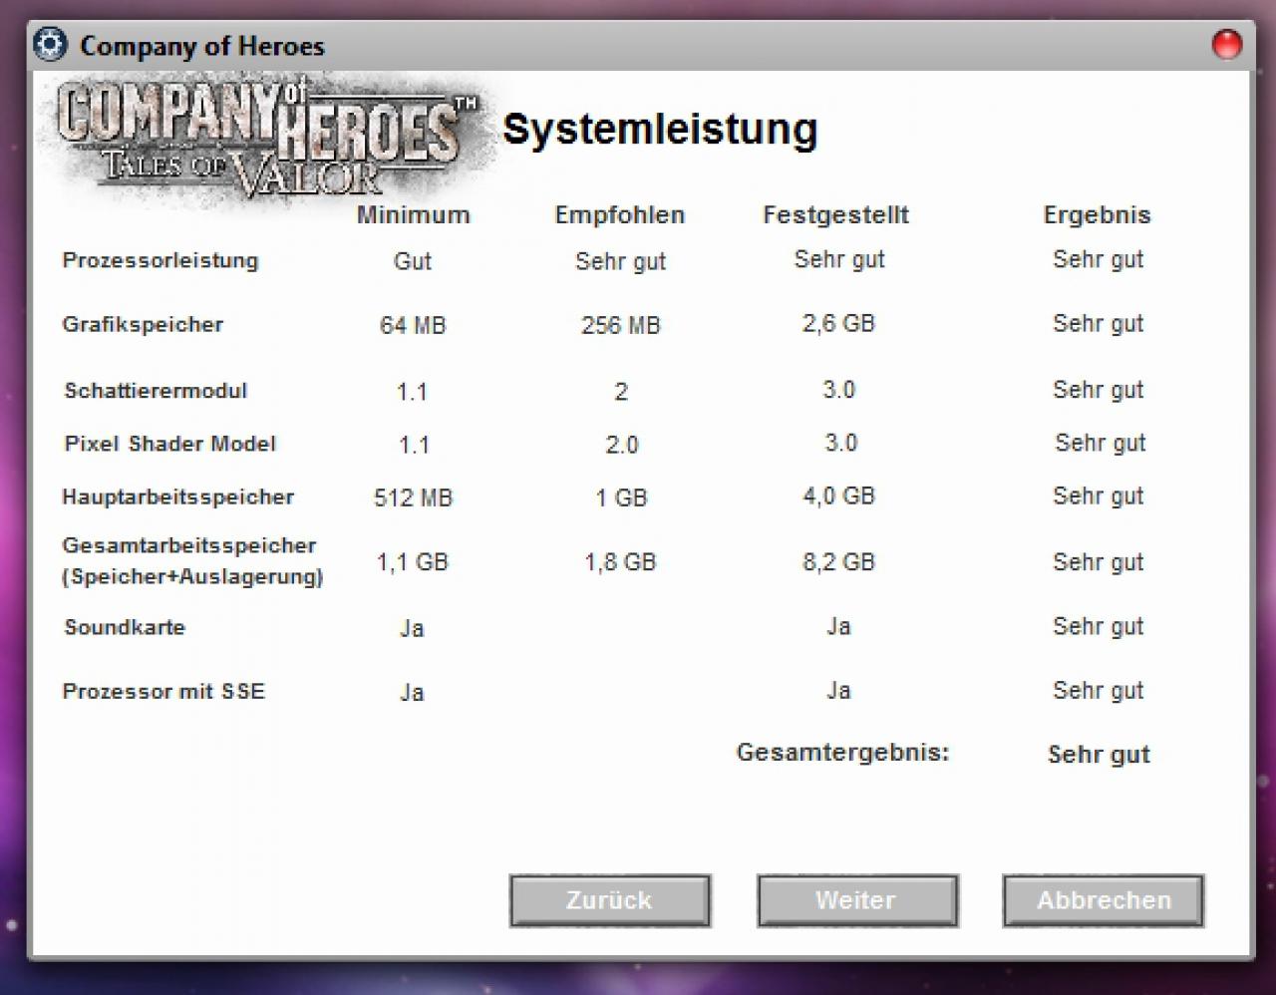The width and height of the screenshot is (1276, 995).
Task: Click the Festgestellt 3.0 for Schattierermodul
Action: [839, 390]
